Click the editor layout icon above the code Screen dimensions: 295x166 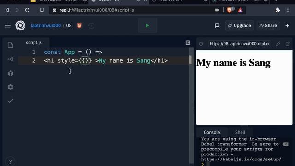coord(188,43)
